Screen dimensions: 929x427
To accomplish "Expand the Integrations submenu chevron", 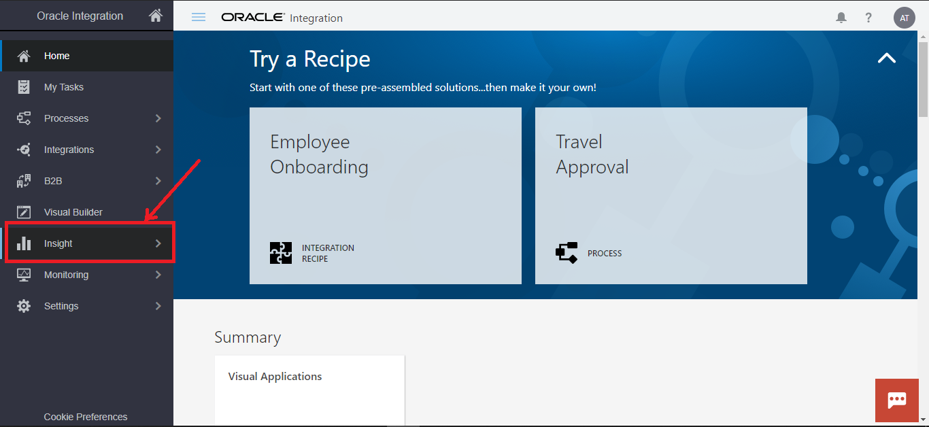I will (158, 150).
